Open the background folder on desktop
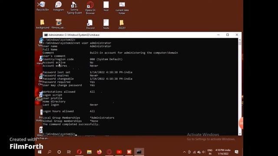Screen dimensions: 278x156 click(x=43, y=24)
